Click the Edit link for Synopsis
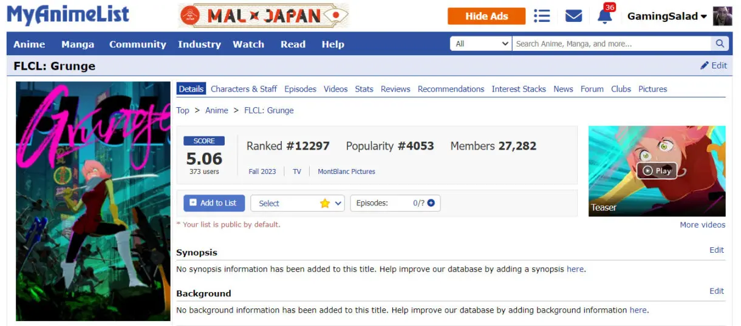Screen dimensions: 741x326 point(717,250)
